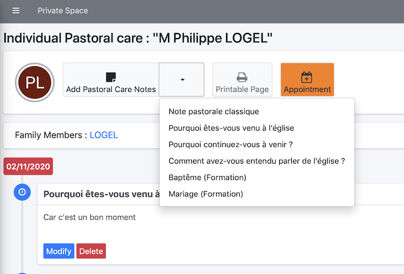Click the note heading Pourquoi êtes-vous venu
Viewport: 404px width, 274px height.
101,194
